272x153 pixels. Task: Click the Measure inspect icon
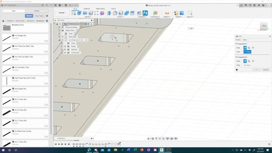(x=167, y=13)
